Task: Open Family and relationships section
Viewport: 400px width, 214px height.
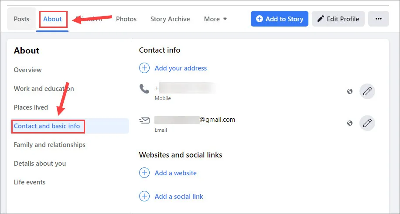Action: pos(49,144)
